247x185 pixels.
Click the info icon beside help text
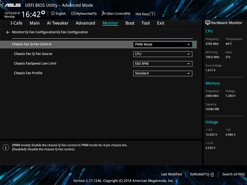pyautogui.click(x=6, y=147)
